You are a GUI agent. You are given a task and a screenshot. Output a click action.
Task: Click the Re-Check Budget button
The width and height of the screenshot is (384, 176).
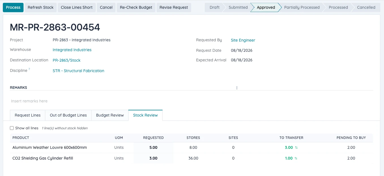(x=136, y=7)
